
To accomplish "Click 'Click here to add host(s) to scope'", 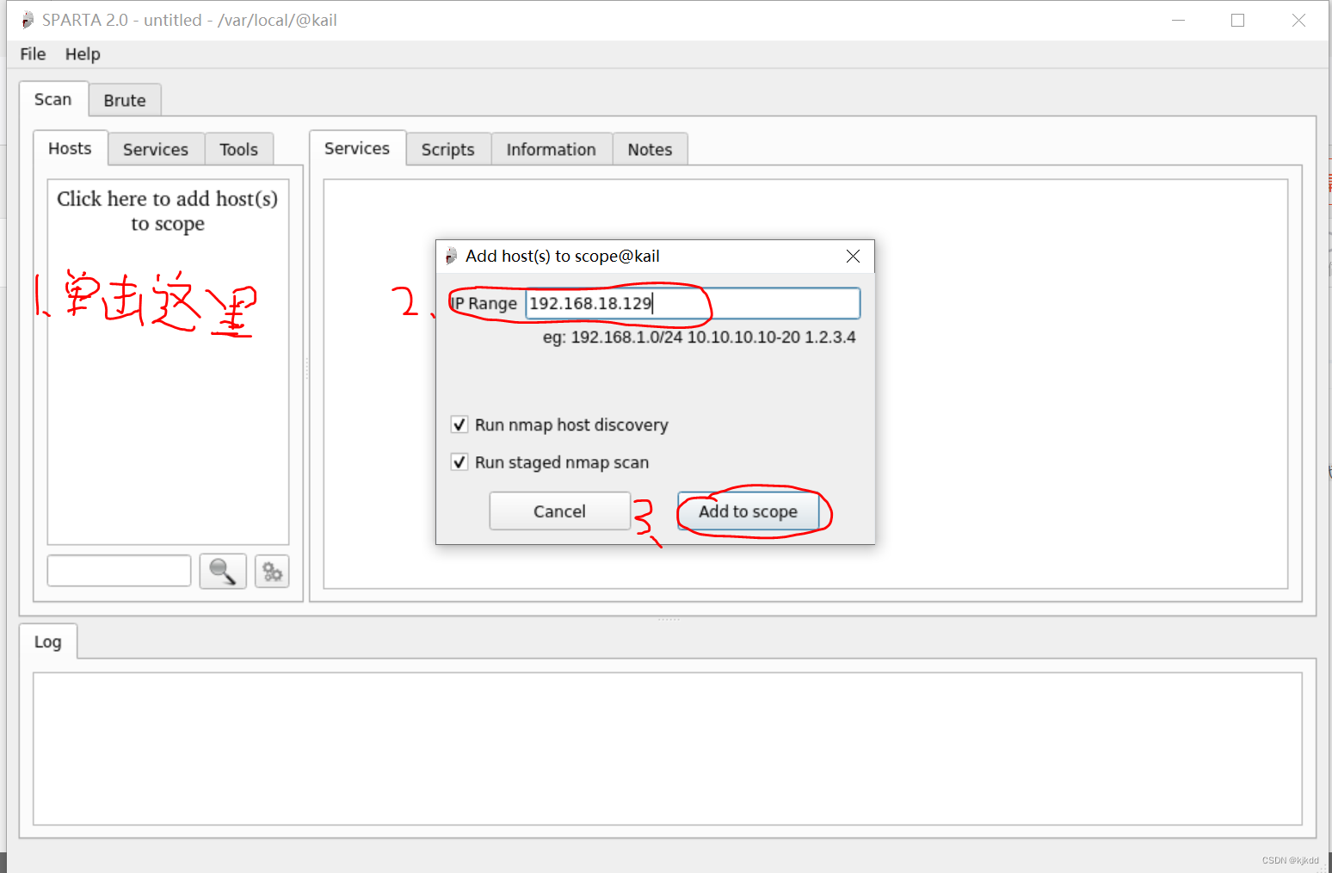I will [168, 211].
